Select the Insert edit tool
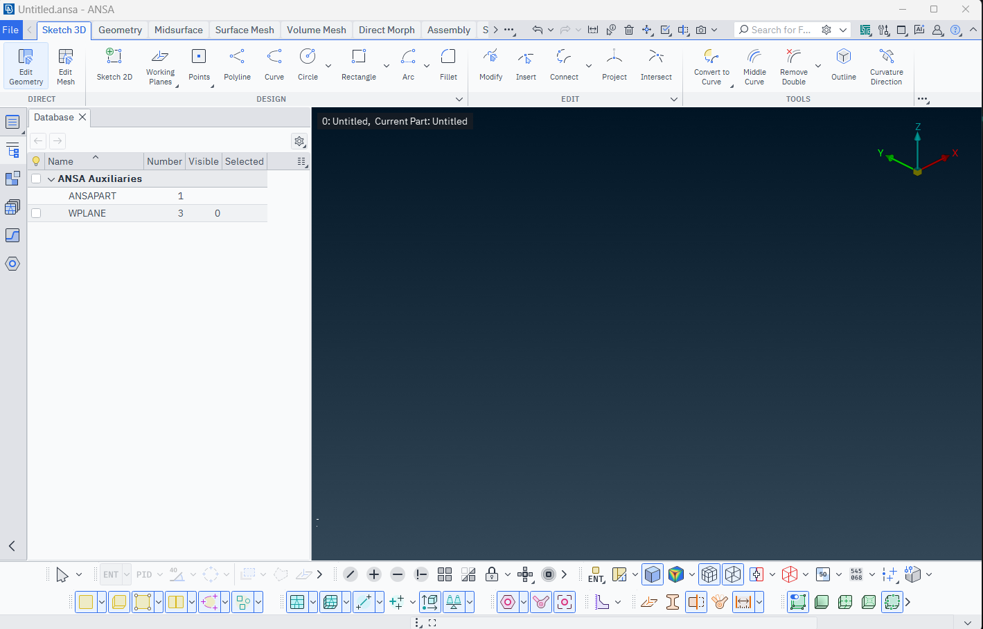This screenshot has height=629, width=983. [526, 65]
